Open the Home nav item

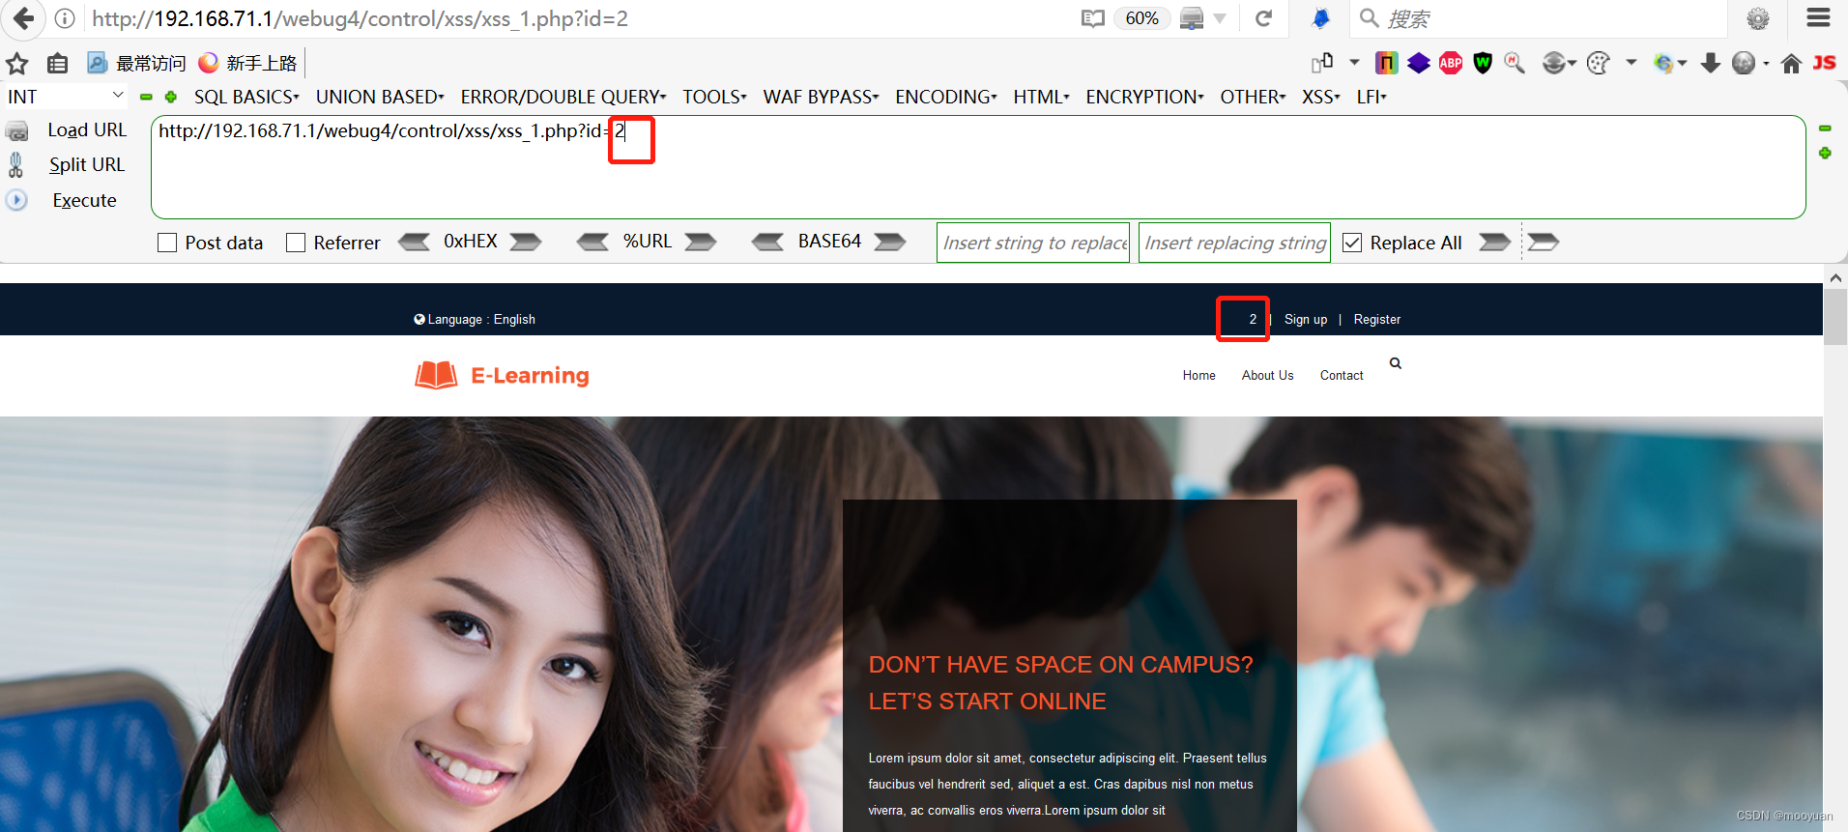pyautogui.click(x=1198, y=376)
